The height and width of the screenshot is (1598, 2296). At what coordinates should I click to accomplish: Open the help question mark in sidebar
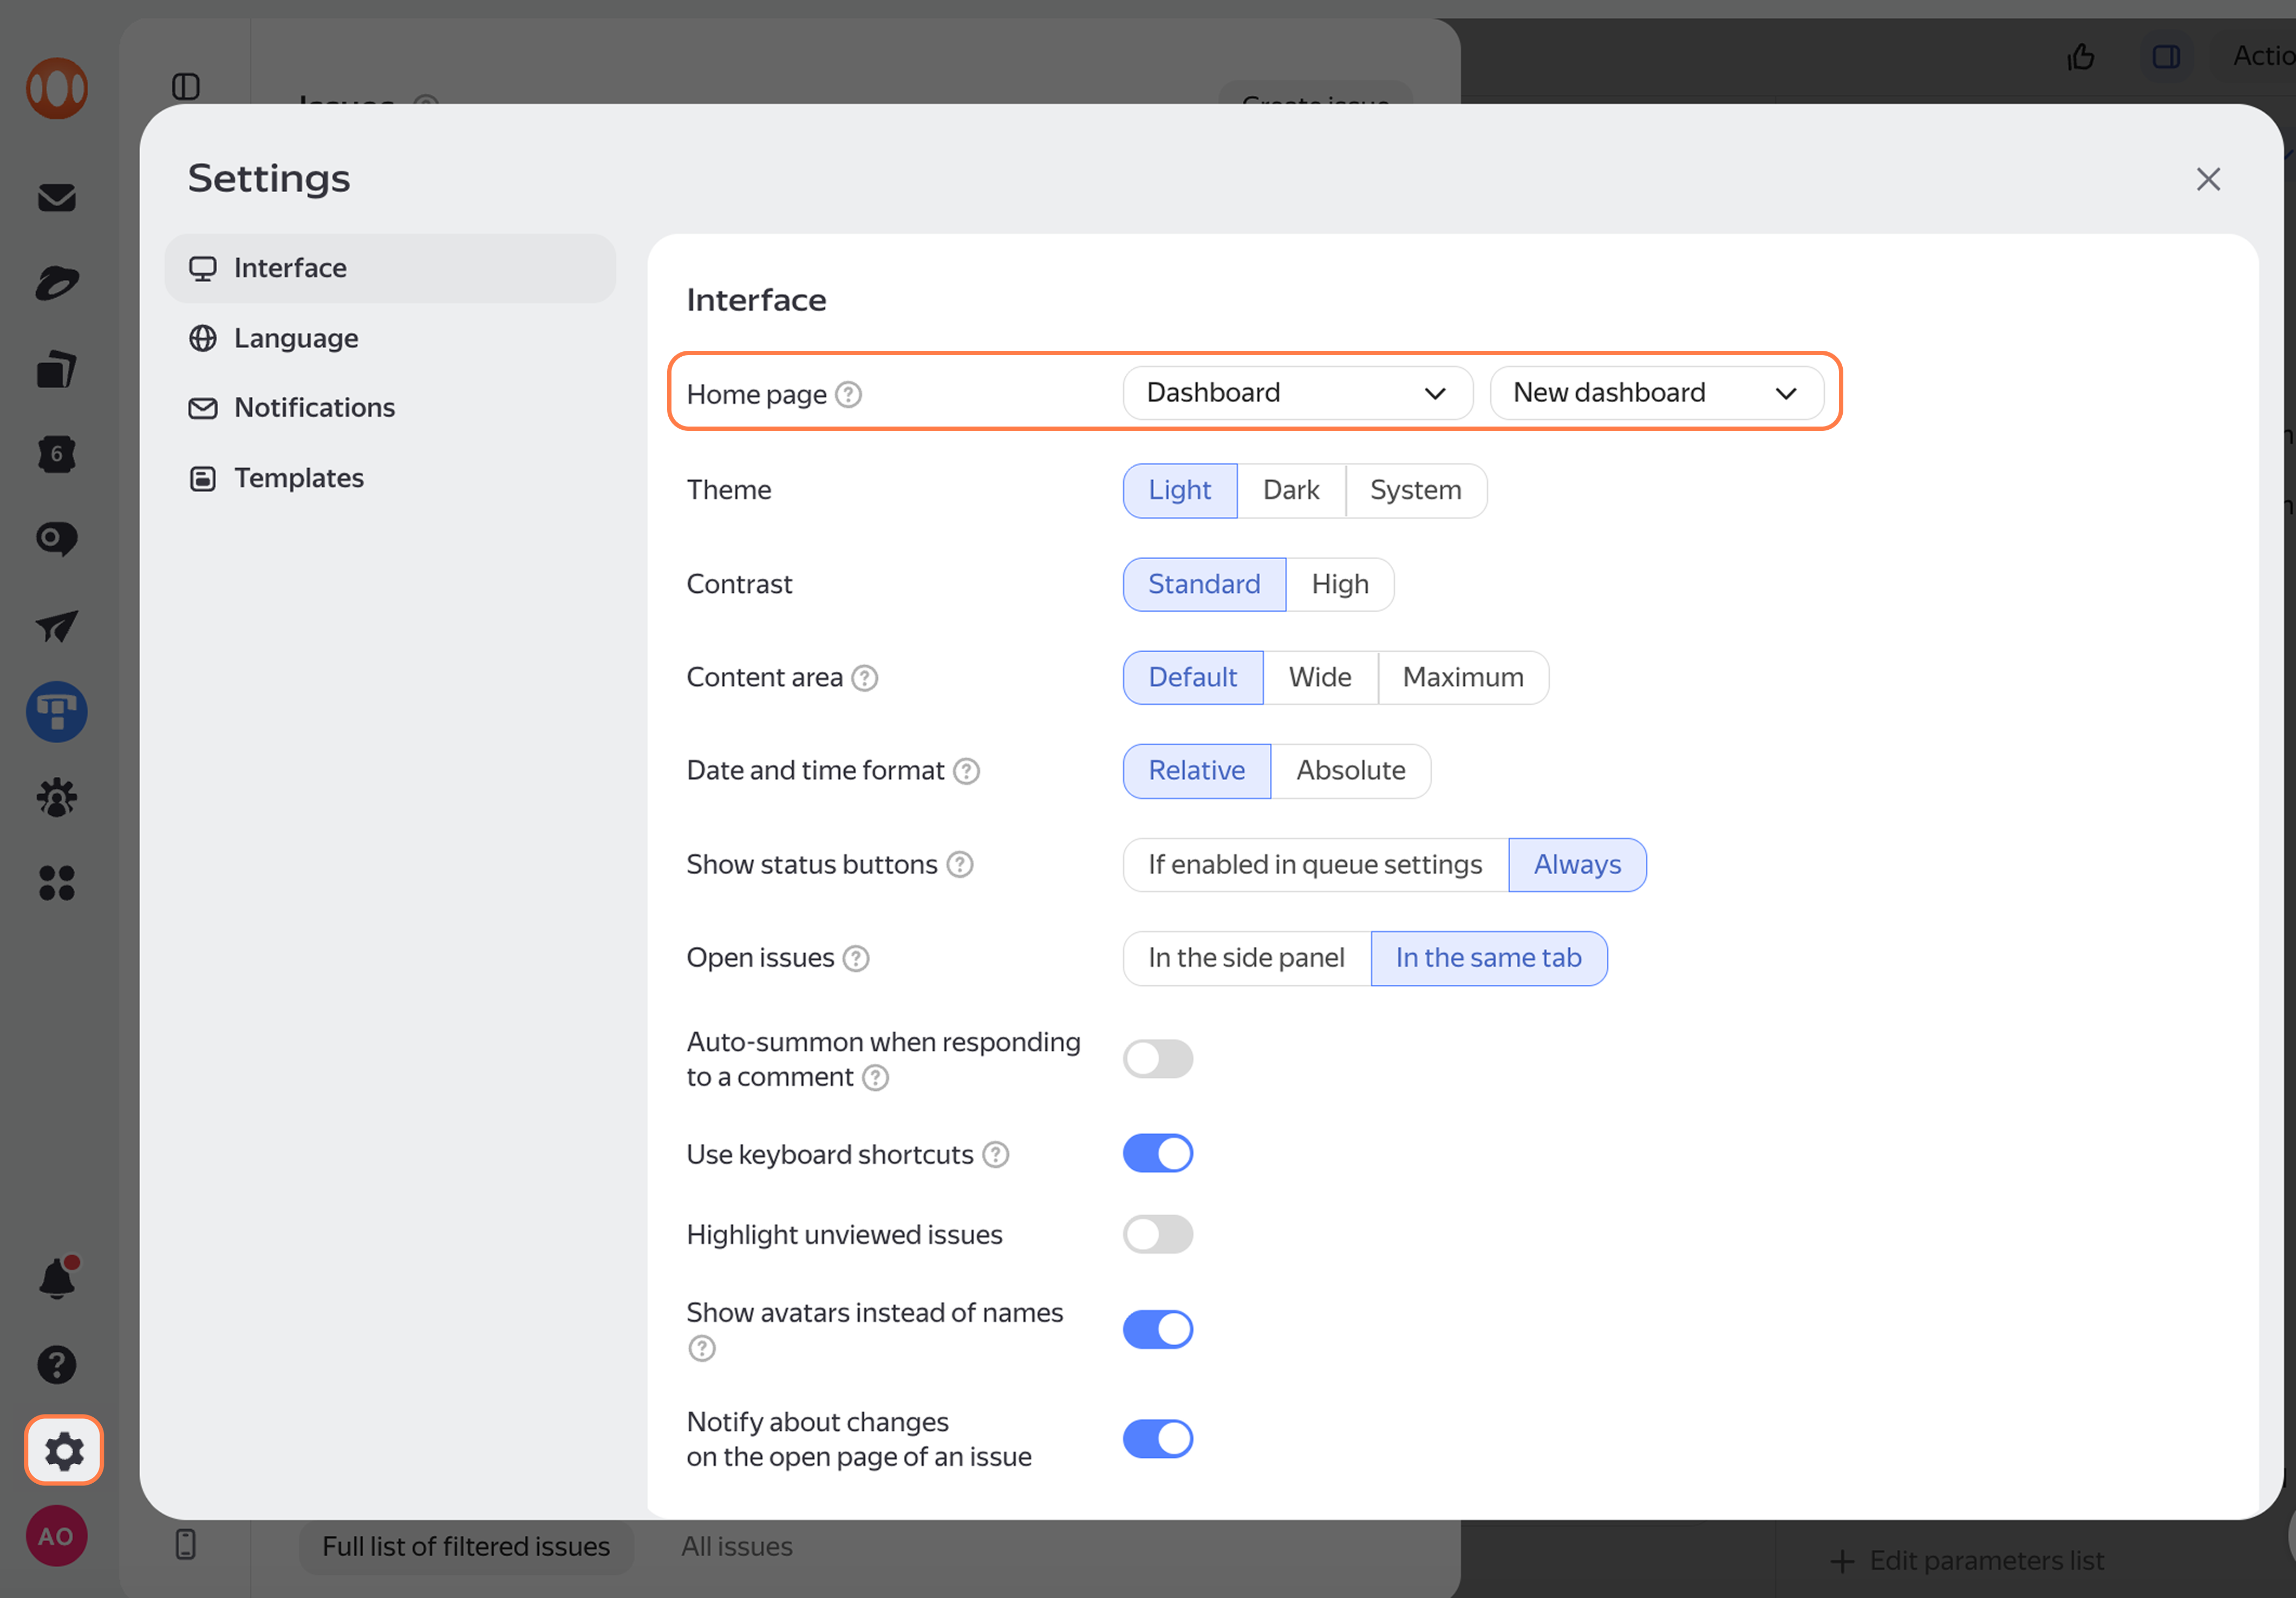(57, 1365)
